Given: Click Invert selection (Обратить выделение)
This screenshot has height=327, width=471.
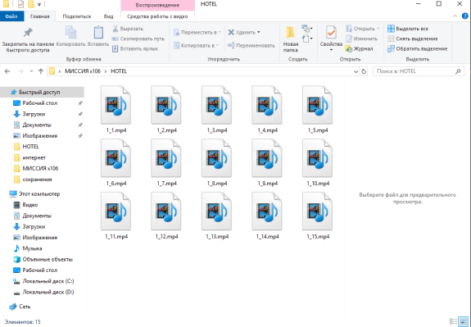Looking at the screenshot, I should click(x=417, y=48).
